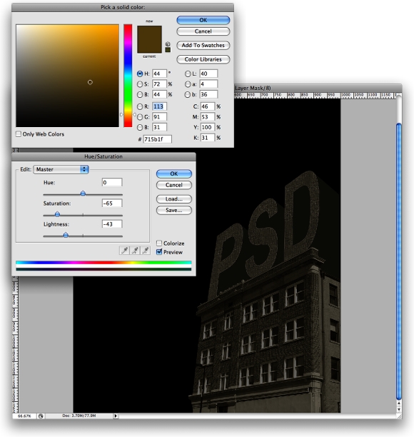This screenshot has width=414, height=437.
Task: Click Cancel in Hue/Saturation dialog
Action: (x=174, y=185)
